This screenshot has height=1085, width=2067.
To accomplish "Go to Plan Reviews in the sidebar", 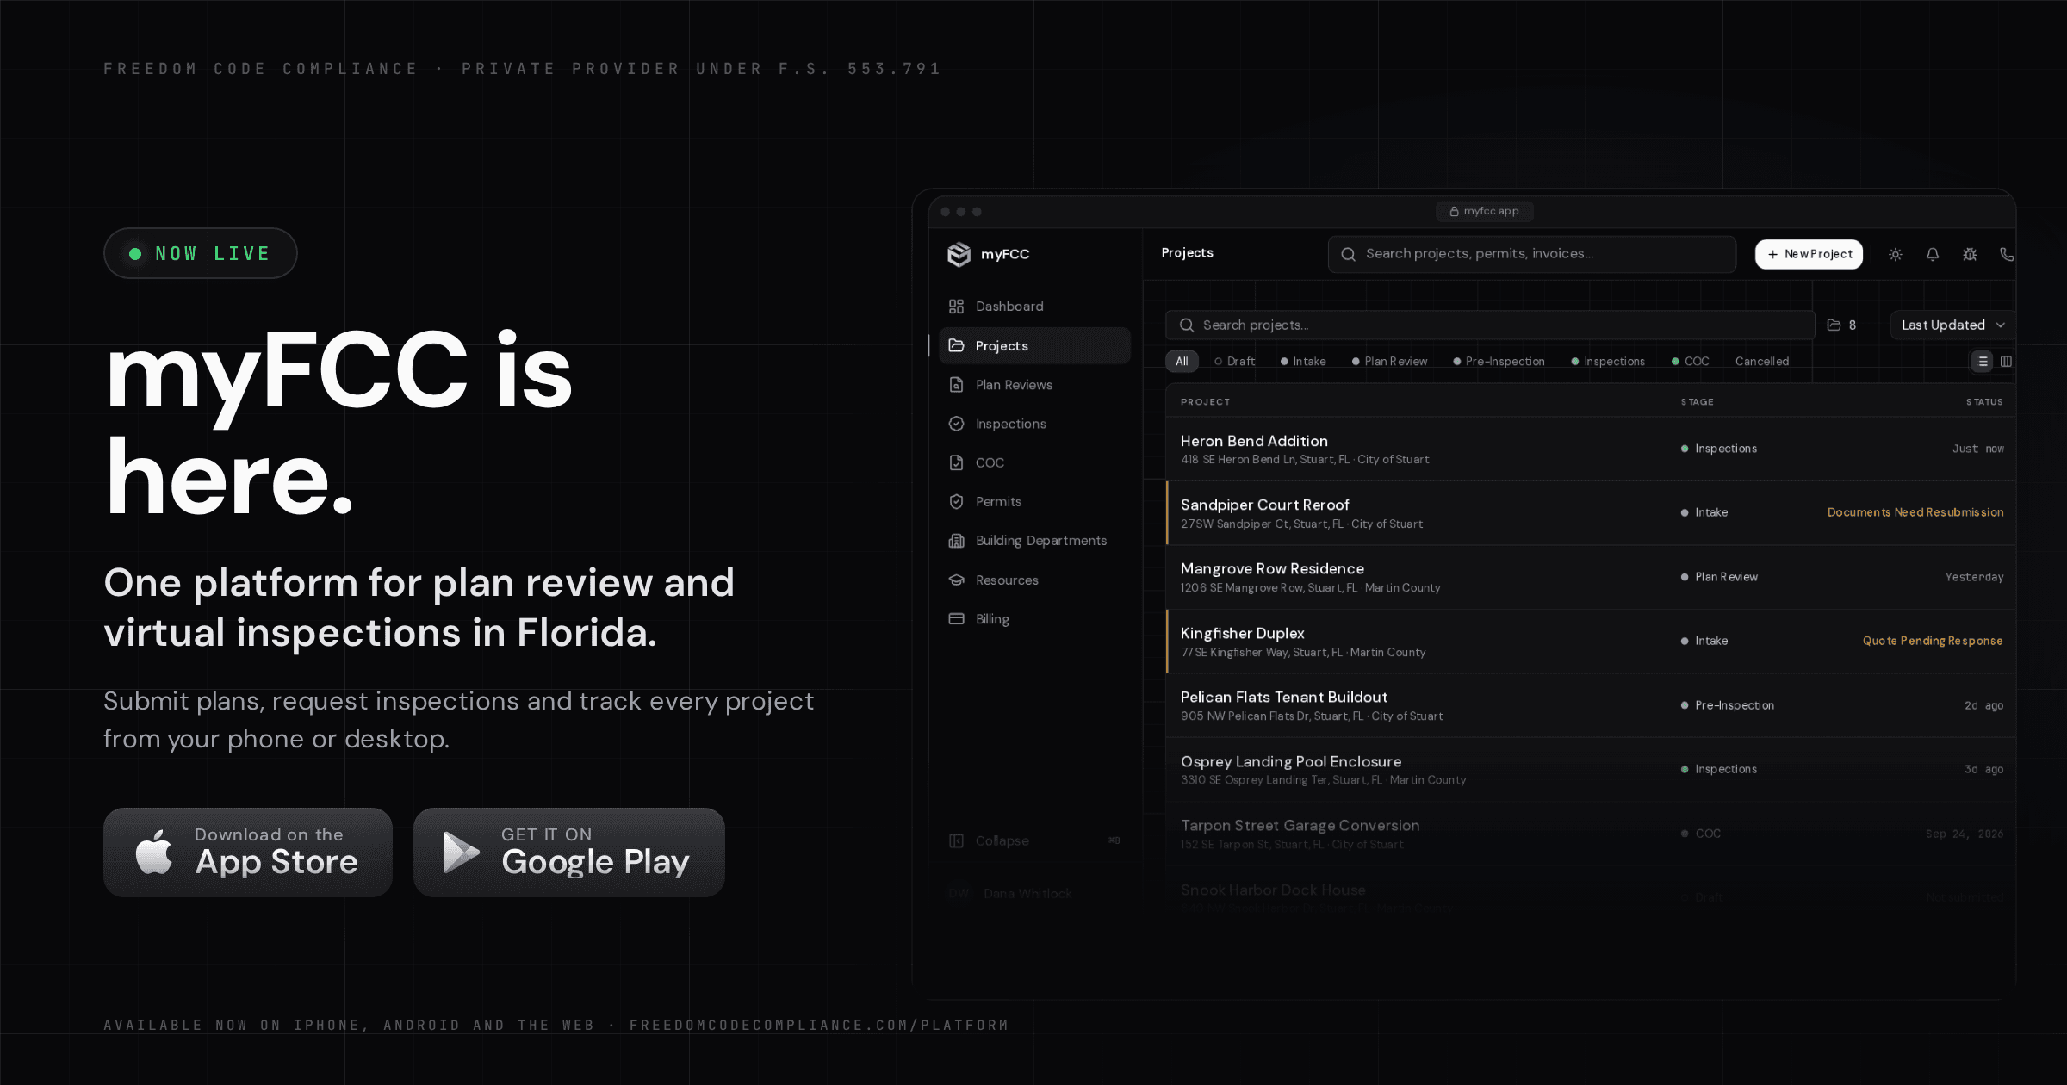I will tap(1034, 385).
